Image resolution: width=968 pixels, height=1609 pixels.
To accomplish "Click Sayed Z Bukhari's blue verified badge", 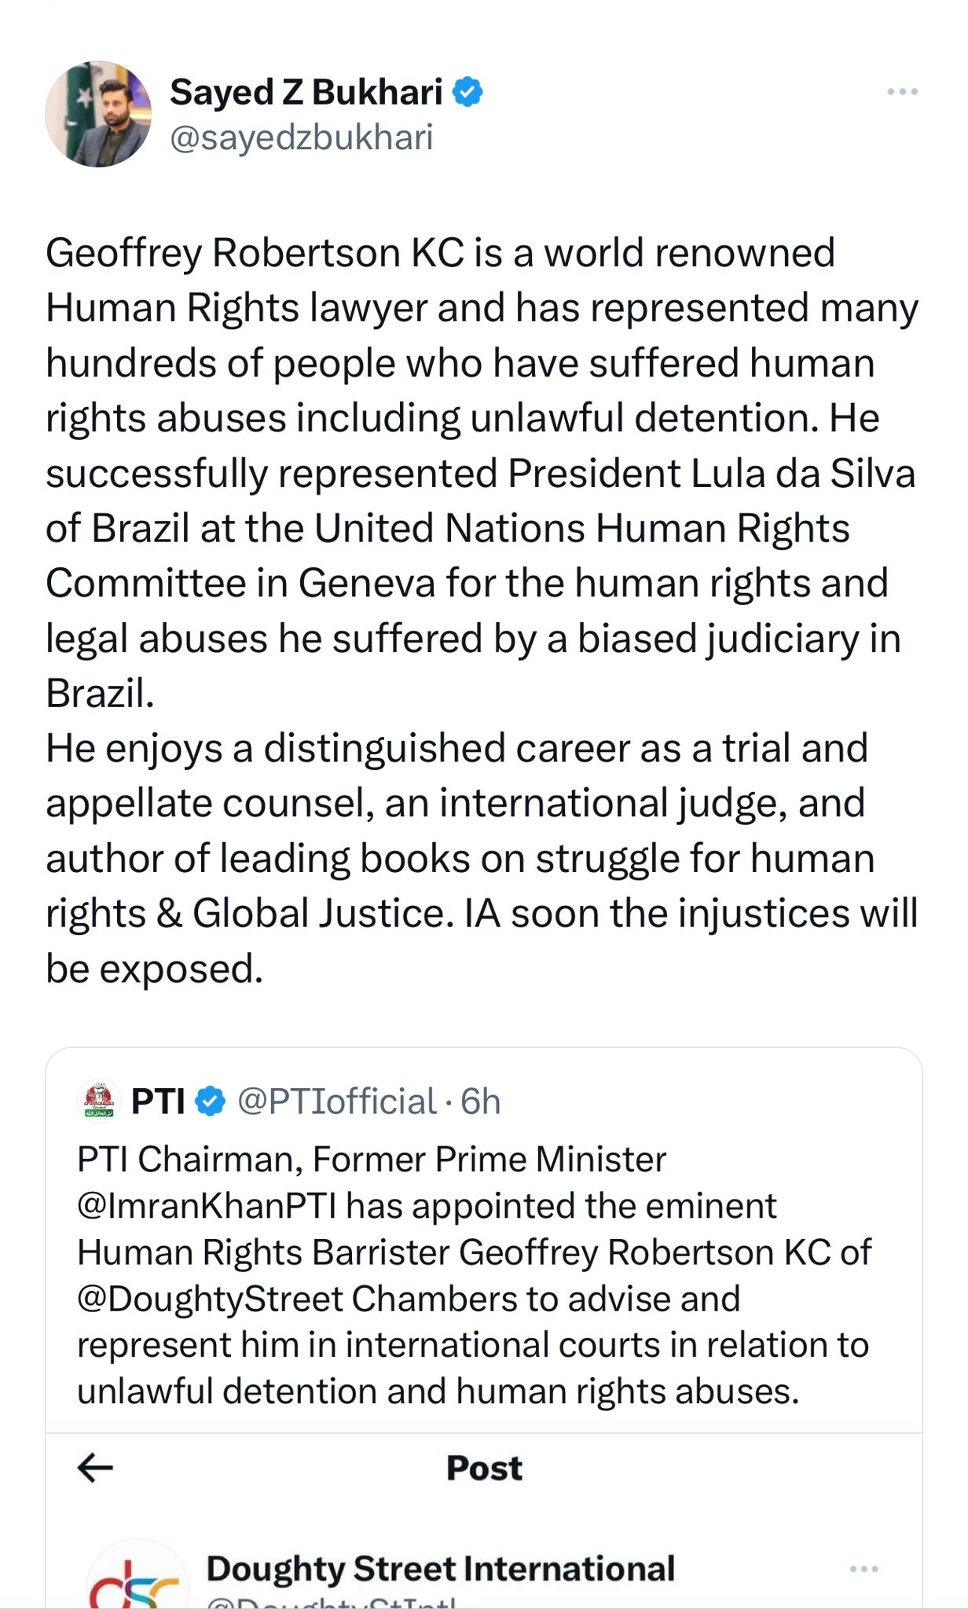I will tap(468, 92).
